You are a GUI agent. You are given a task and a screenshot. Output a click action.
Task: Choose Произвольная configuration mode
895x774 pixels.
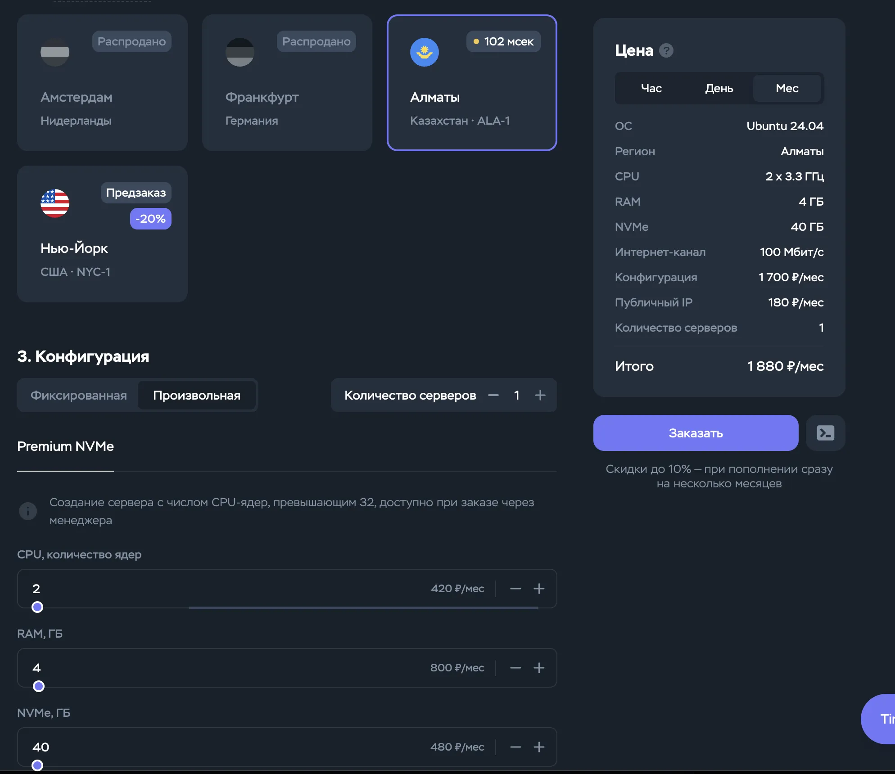[x=197, y=395]
